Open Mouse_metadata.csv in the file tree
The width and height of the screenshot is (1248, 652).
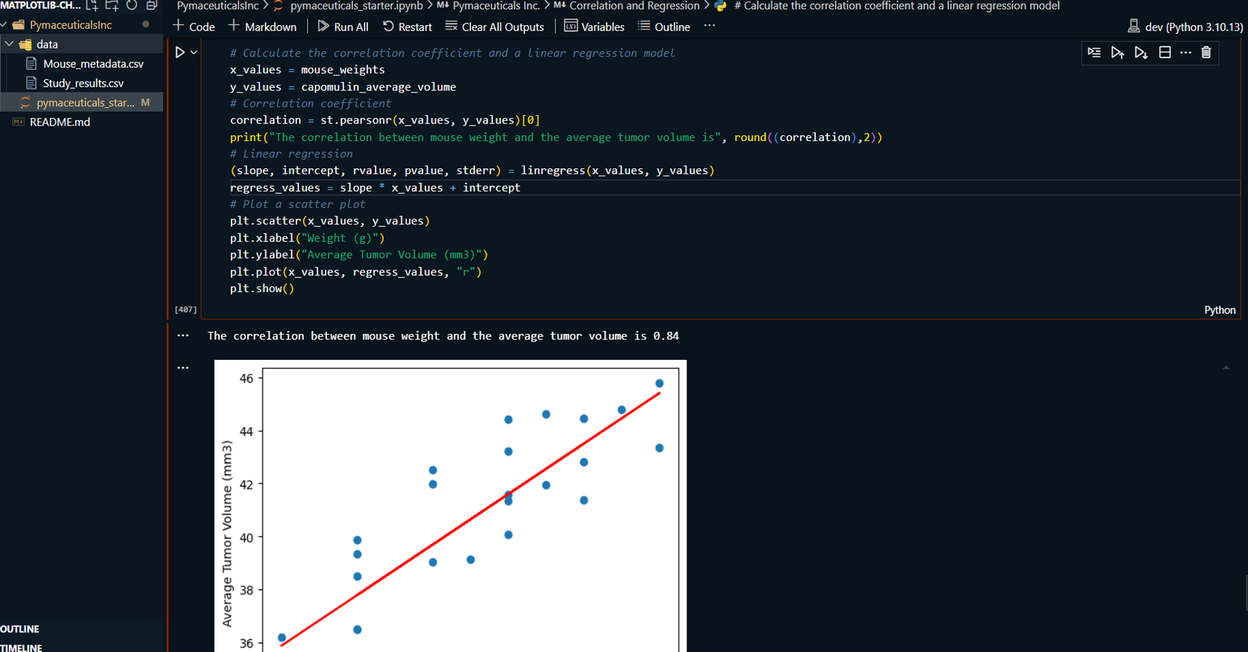coord(93,64)
